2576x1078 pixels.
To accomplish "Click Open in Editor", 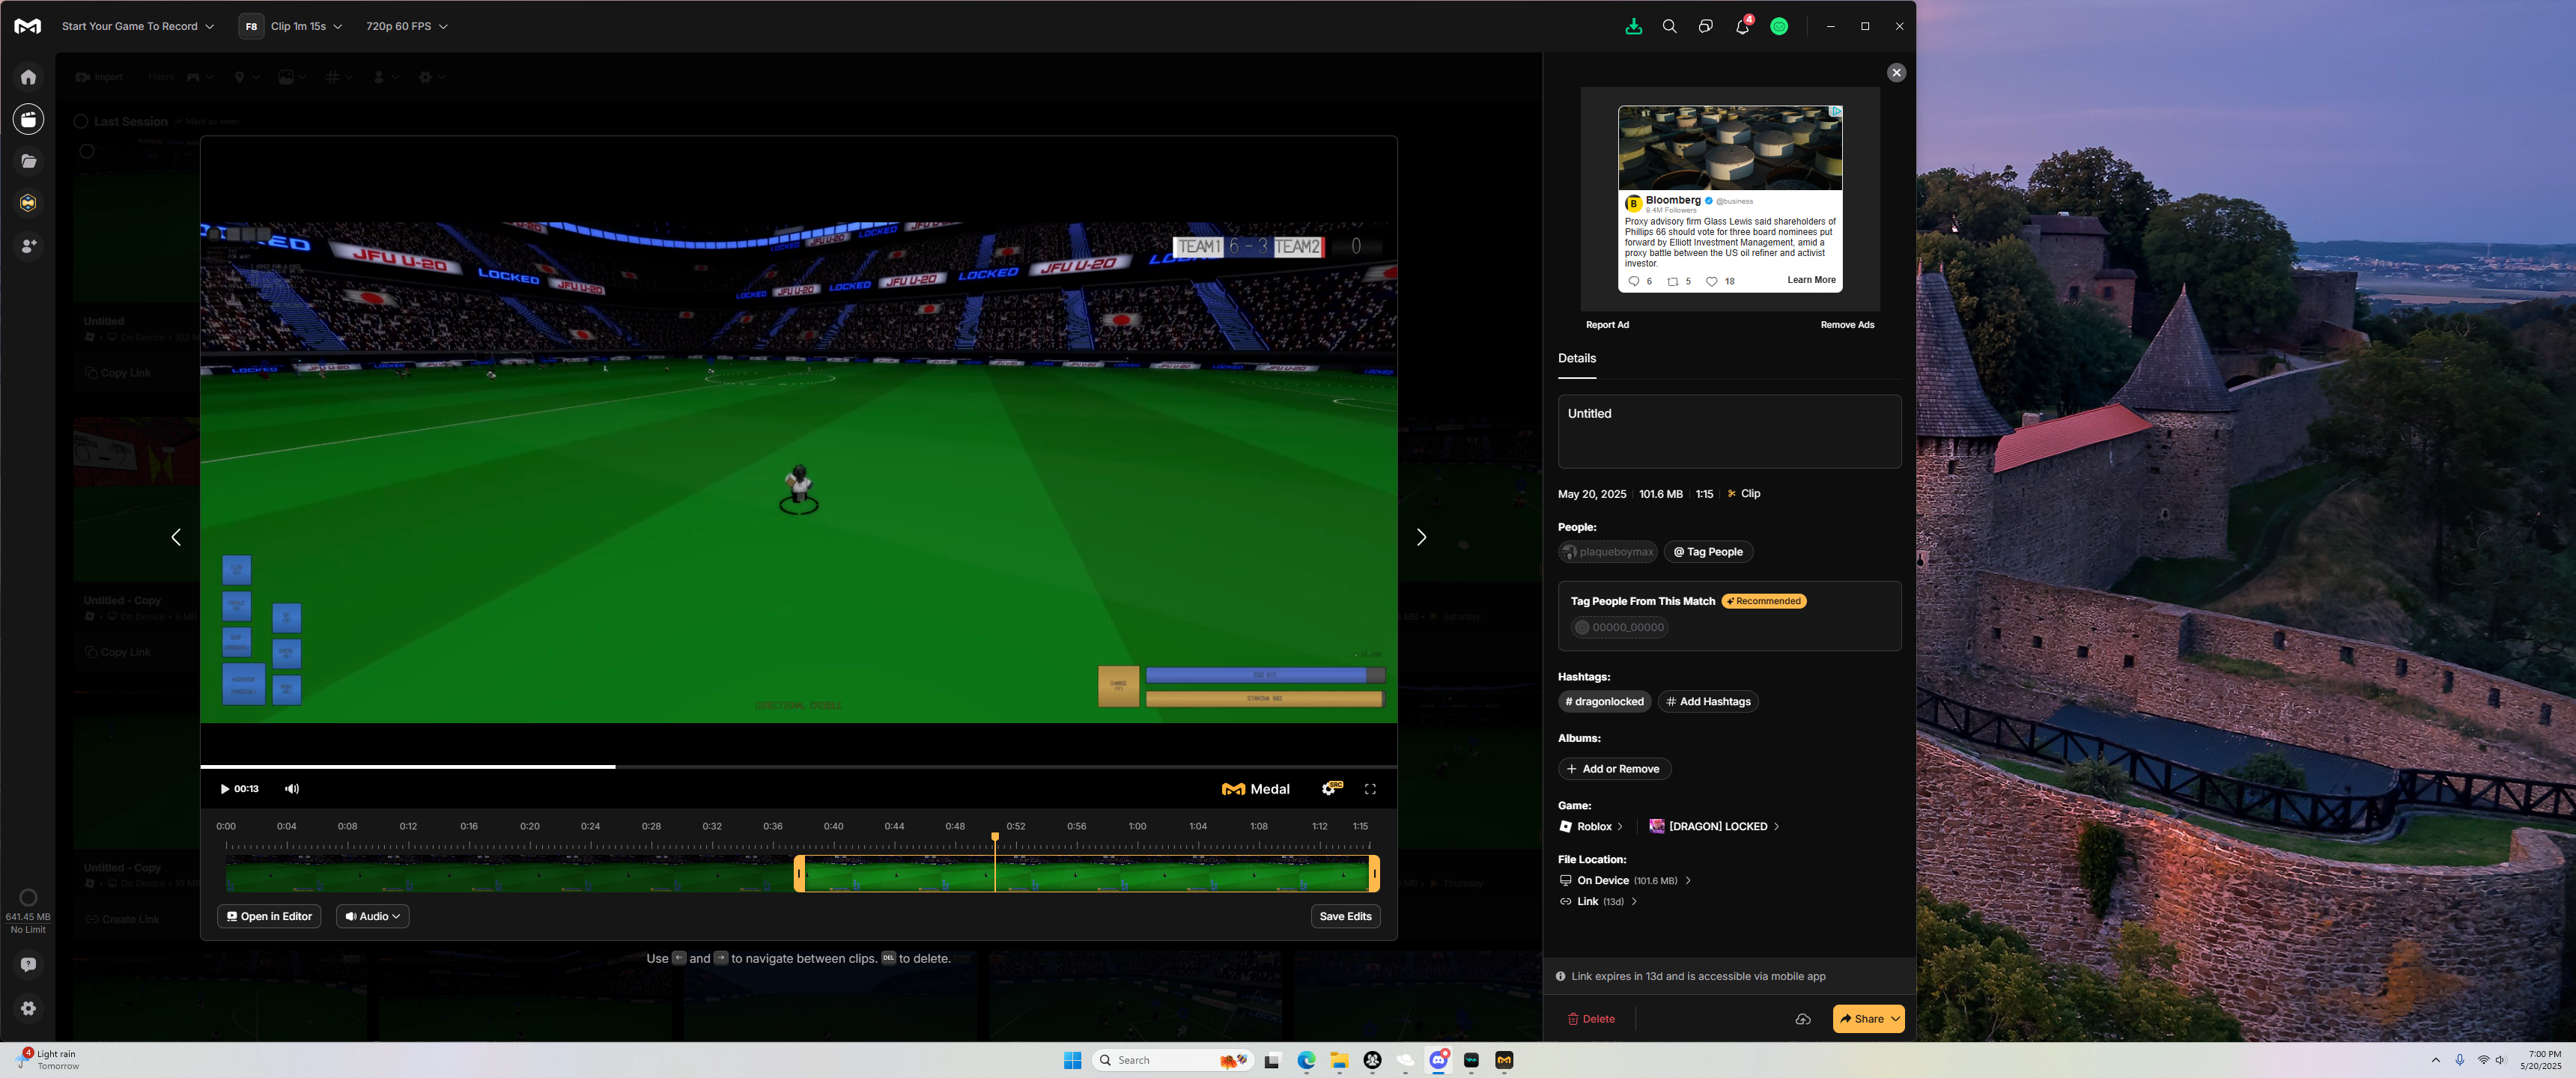I will [x=269, y=917].
